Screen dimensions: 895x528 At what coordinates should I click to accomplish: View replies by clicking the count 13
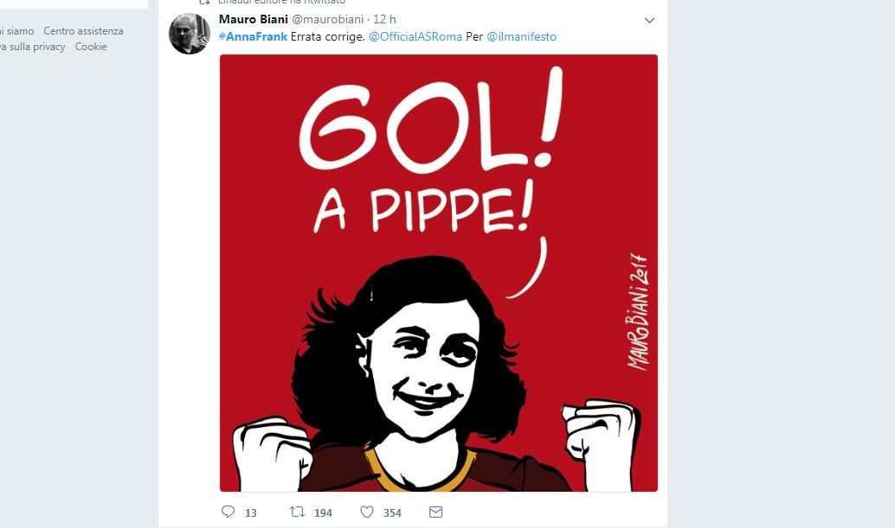(x=249, y=512)
